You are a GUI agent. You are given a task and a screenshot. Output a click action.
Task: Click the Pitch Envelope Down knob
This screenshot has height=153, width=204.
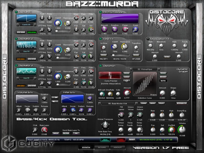click(x=135, y=29)
